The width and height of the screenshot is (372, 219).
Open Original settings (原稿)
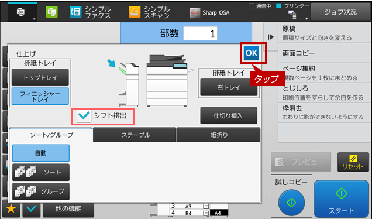click(325, 33)
